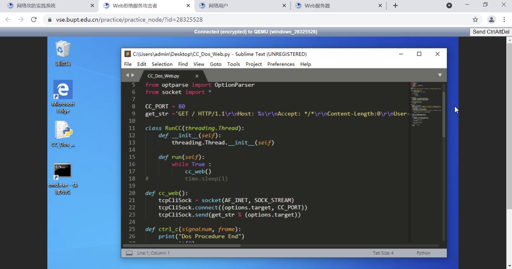512x269 pixels.
Task: Click the code minimap in Sublime Text
Action: point(426,104)
